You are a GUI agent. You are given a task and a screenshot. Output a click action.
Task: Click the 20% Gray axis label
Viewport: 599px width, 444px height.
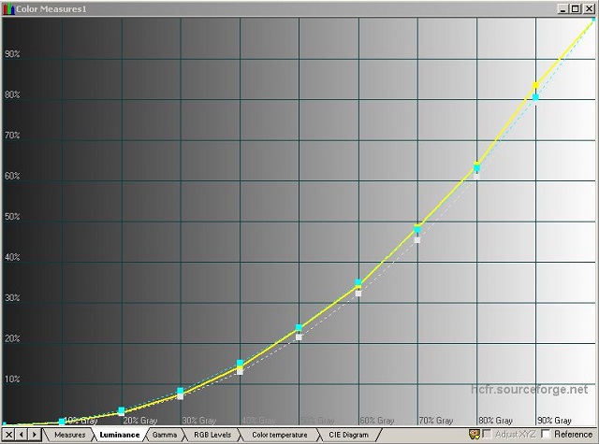coord(140,421)
